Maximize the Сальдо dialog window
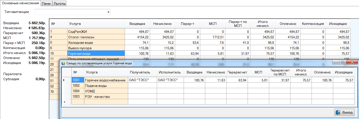Viewport: 359px width, 119px height. (x=343, y=62)
